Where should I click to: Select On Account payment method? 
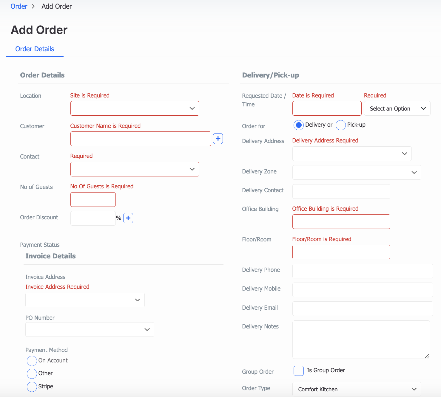[x=32, y=361]
